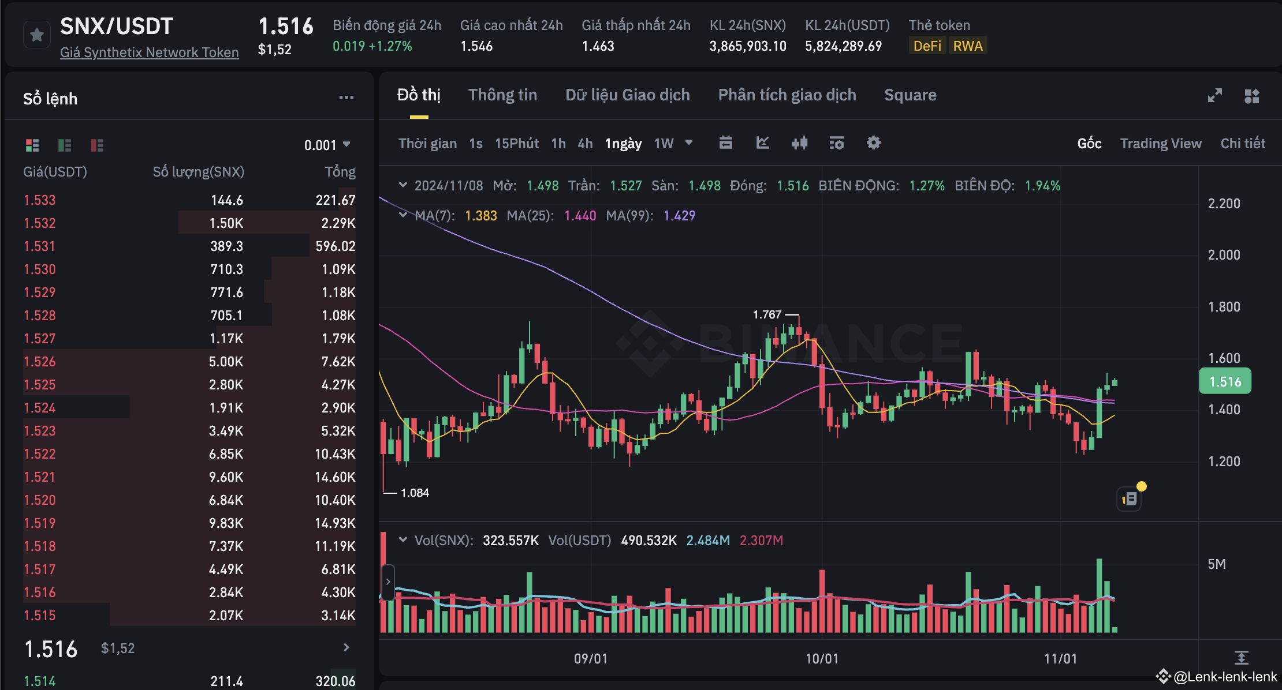Screen dimensions: 1282x690
Task: Switch to the Thông tin tab
Action: pyautogui.click(x=502, y=95)
